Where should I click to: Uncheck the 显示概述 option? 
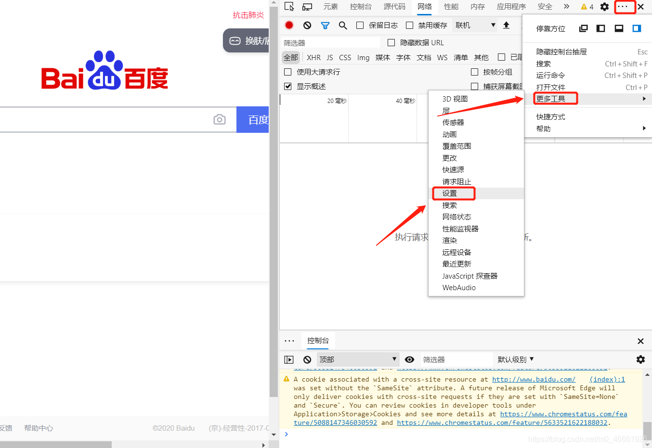(x=287, y=87)
